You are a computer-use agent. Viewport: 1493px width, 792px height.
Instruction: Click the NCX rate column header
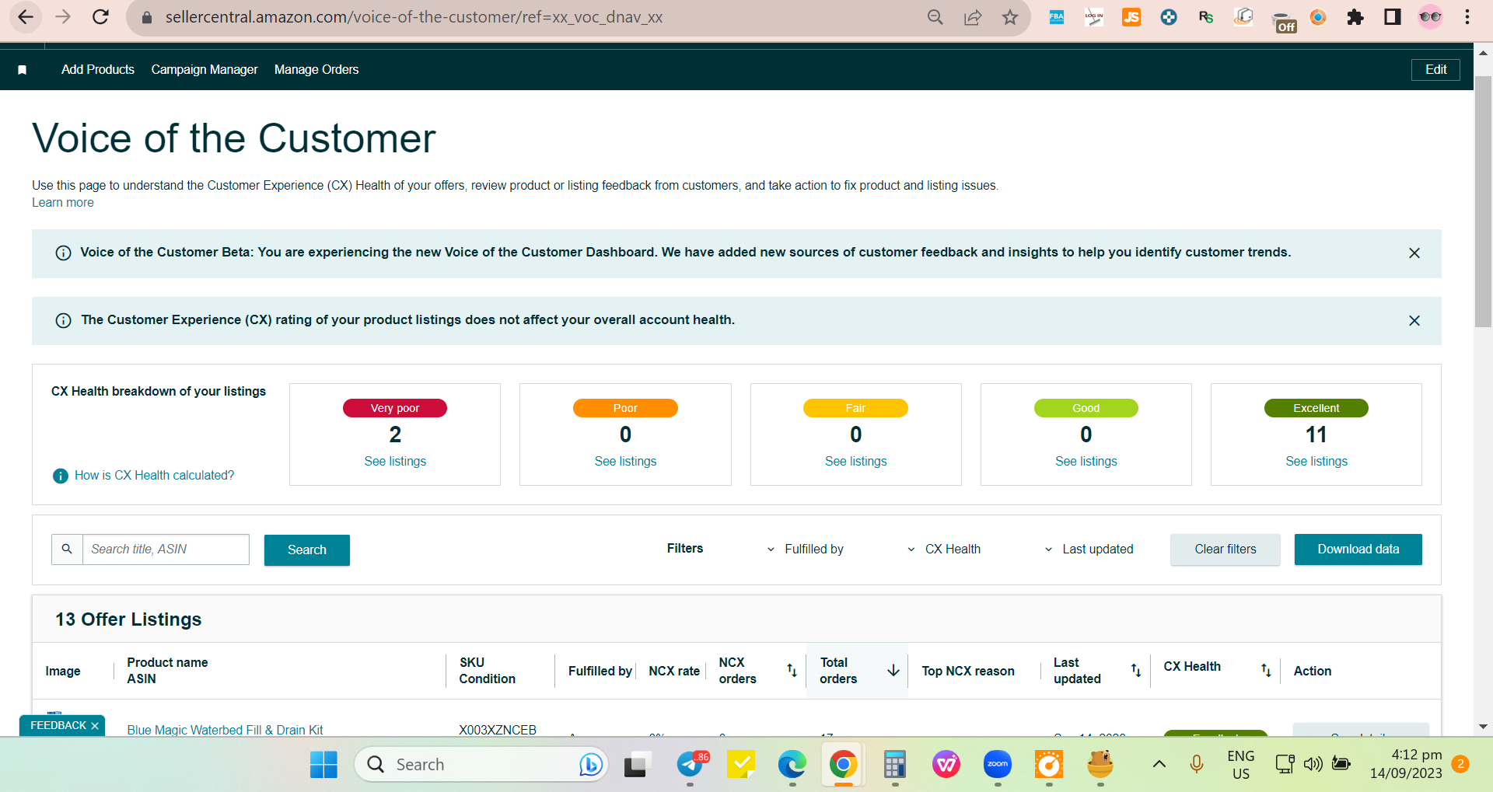(674, 671)
